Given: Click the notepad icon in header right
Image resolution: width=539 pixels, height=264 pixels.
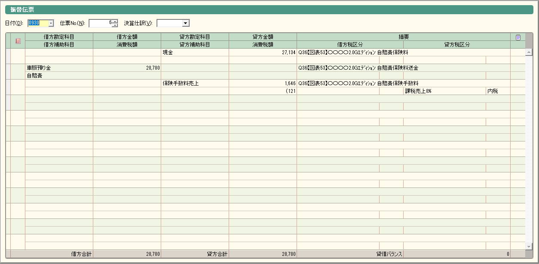Looking at the screenshot, I should 518,37.
